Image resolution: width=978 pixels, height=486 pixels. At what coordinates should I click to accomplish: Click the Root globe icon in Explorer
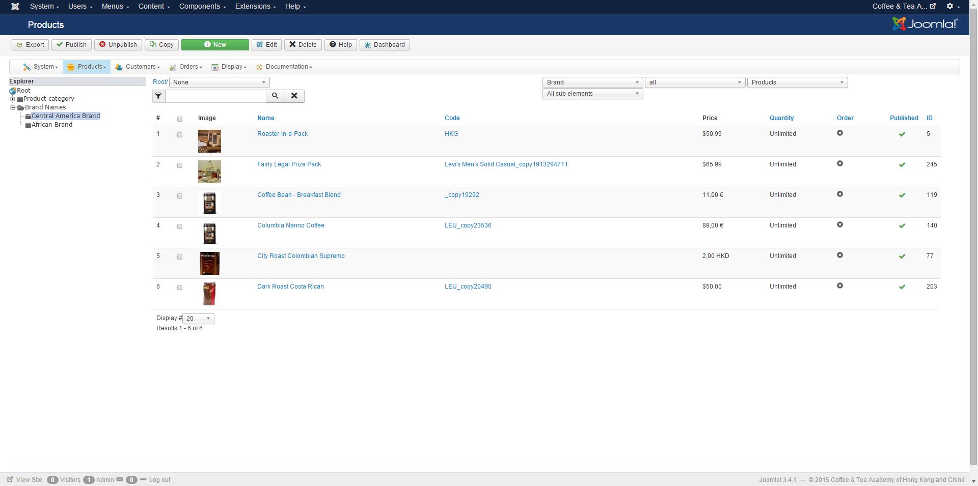tap(13, 91)
